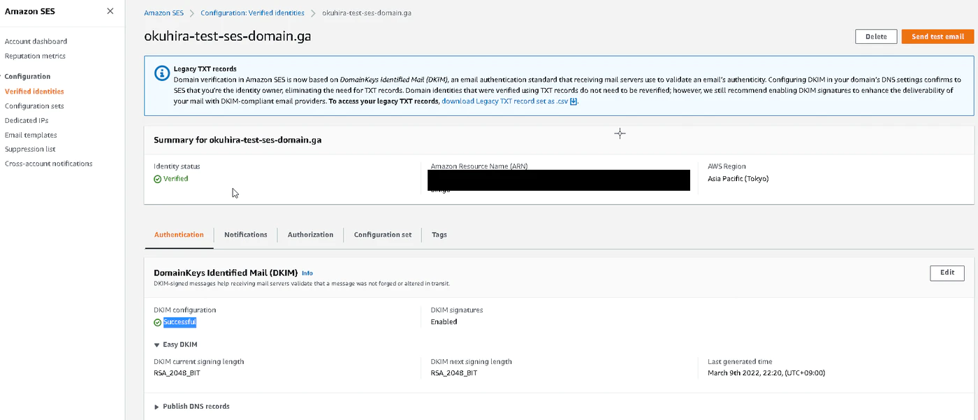Open Account dashboard in sidebar
Screen dimensions: 978x420
[36, 41]
